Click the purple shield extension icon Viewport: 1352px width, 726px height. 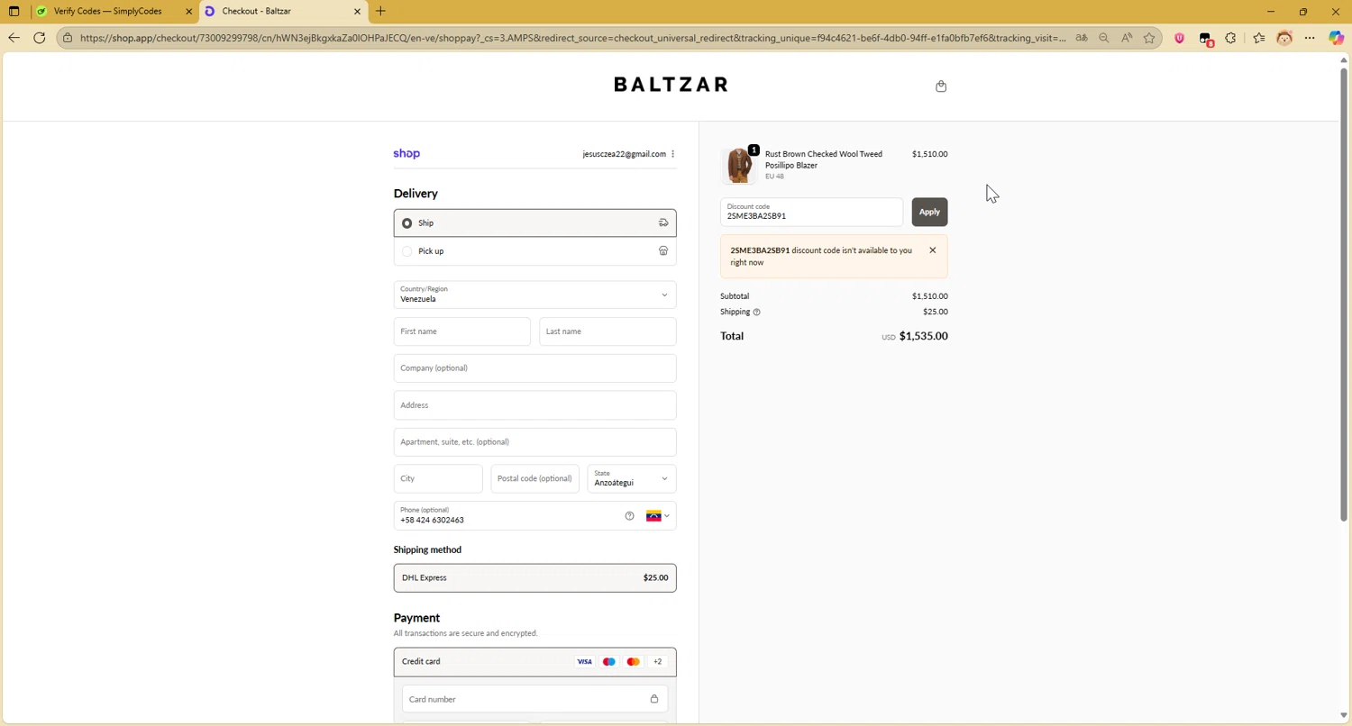1179,38
